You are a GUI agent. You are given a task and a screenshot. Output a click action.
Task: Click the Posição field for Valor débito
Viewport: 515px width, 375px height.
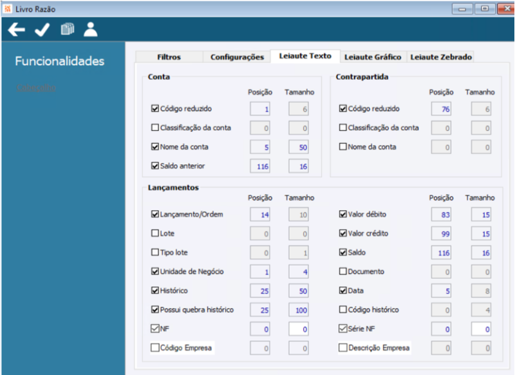click(443, 214)
